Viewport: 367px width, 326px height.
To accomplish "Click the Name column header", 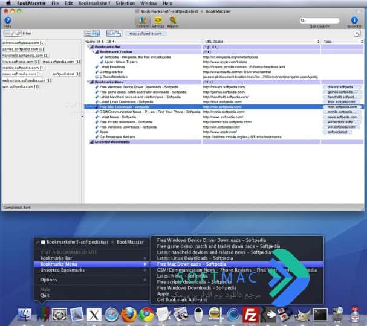I will click(143, 42).
